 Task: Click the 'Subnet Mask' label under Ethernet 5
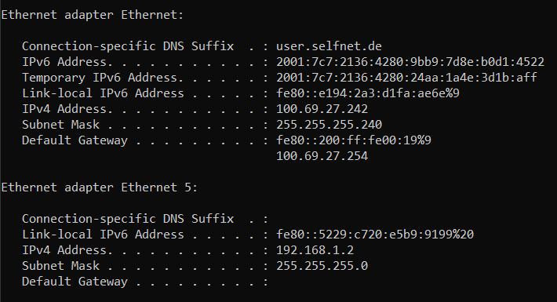pyautogui.click(x=60, y=265)
